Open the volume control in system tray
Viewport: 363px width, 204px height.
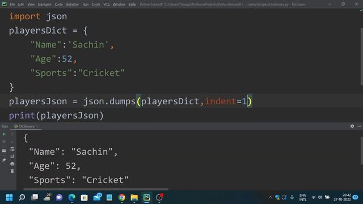coord(320,197)
